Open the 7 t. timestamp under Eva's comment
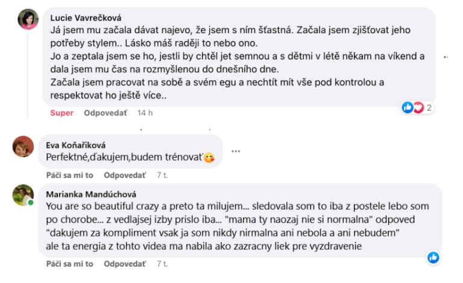Screen dimensions: 463x283 162,175
